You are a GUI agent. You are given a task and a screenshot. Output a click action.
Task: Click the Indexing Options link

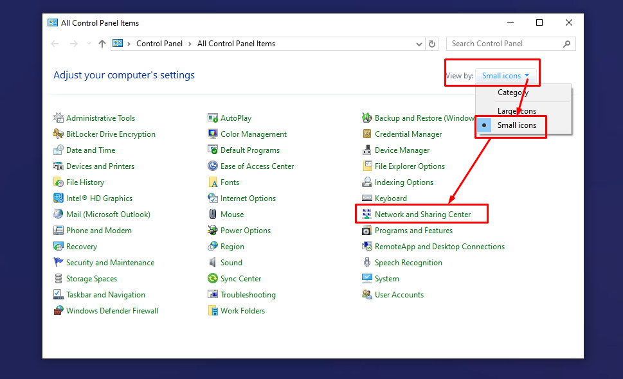(404, 182)
